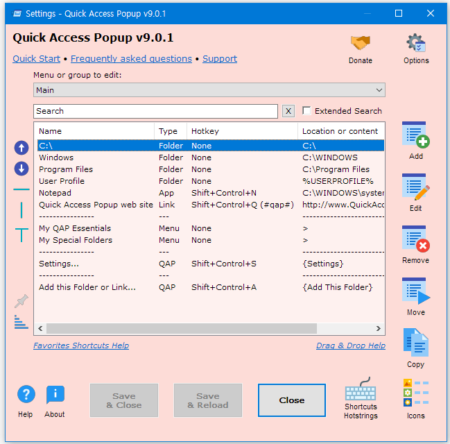Click the horizontal scrollbar thumb
Viewport: 450px width, 444px height.
(182, 328)
